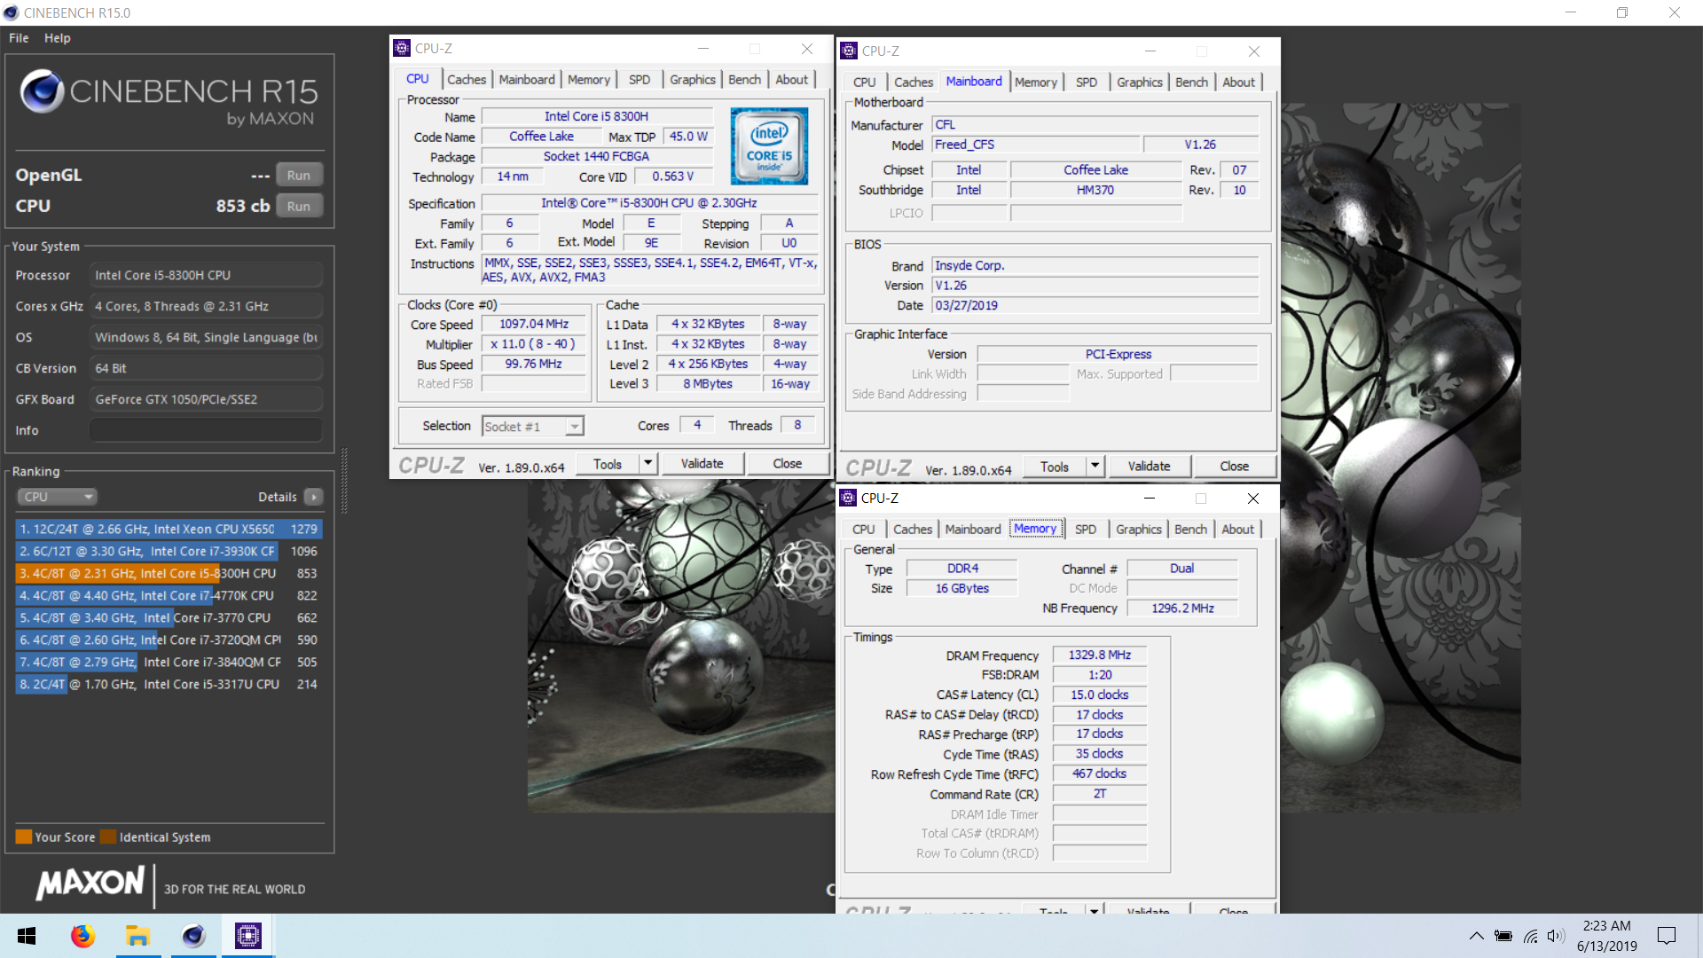Open the Graphics tab in the Memory CPU-Z window
This screenshot has width=1703, height=958.
(1139, 529)
